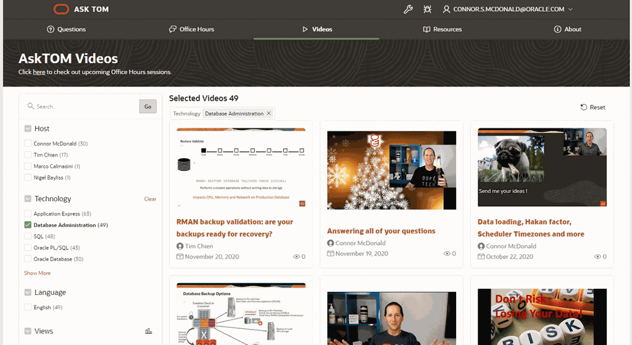Image resolution: width=632 pixels, height=345 pixels.
Task: Open the Database Backup Options thumbnail
Action: coord(241,314)
